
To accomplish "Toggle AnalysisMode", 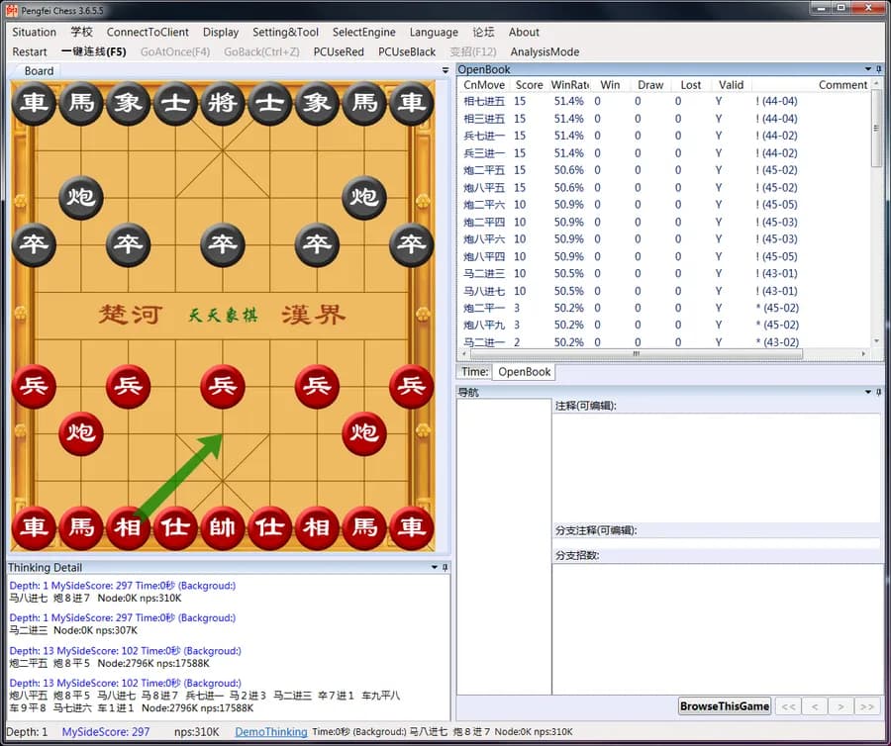I will tap(544, 51).
